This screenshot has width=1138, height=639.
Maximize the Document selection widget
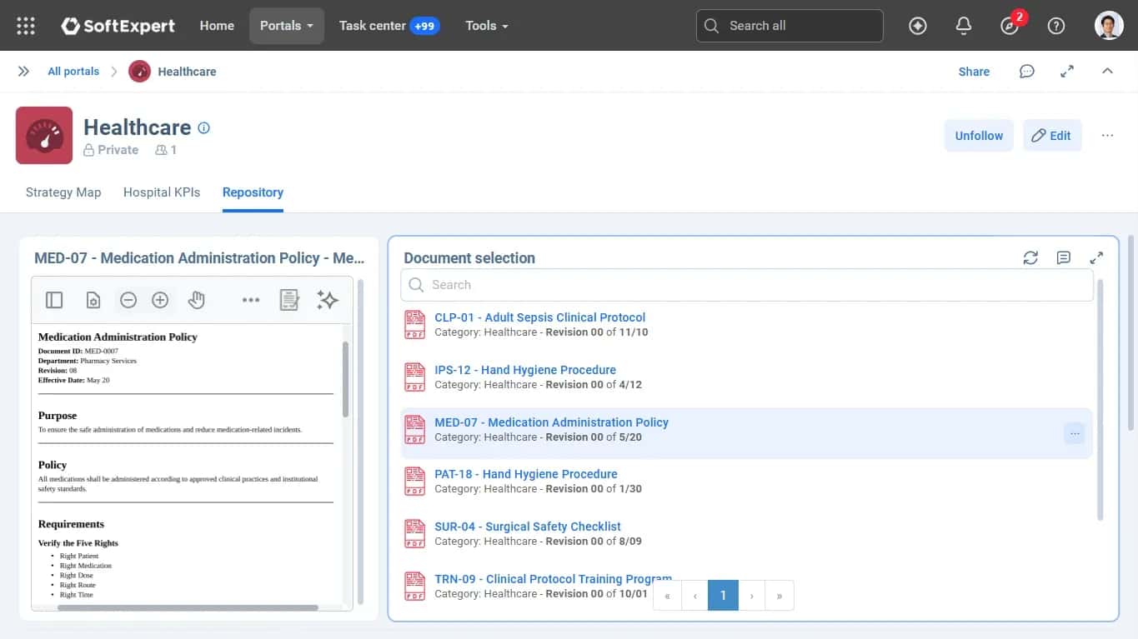pos(1096,258)
